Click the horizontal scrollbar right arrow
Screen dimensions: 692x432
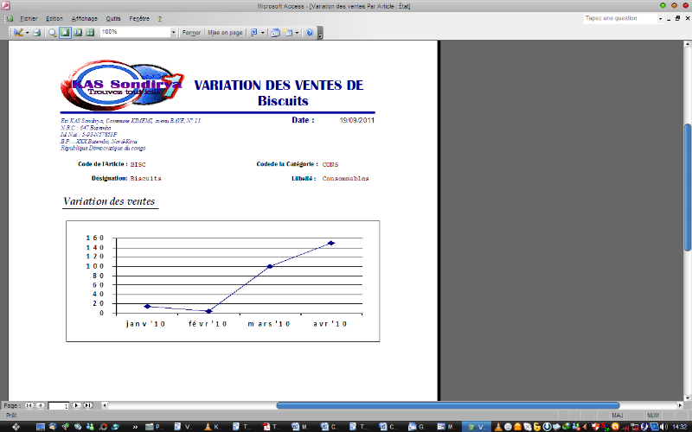(680, 405)
